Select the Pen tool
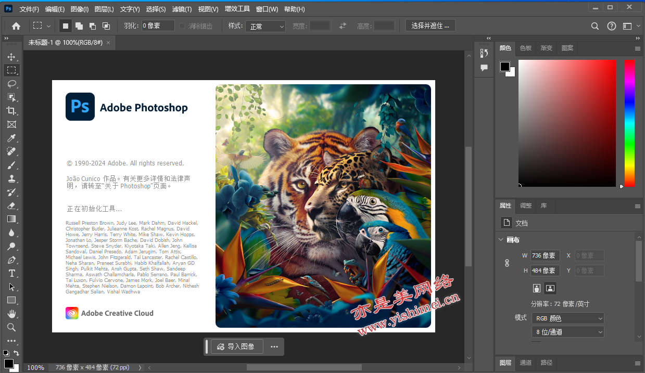This screenshot has height=373, width=645. [11, 260]
